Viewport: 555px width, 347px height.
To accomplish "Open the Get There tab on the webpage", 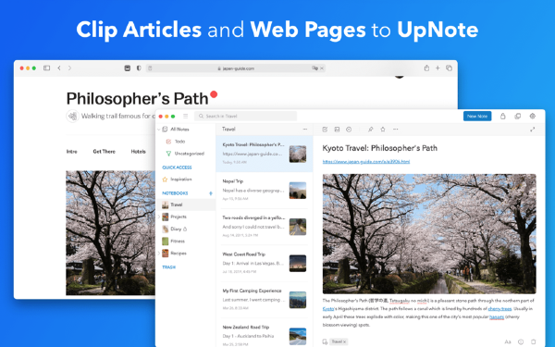I will [104, 152].
